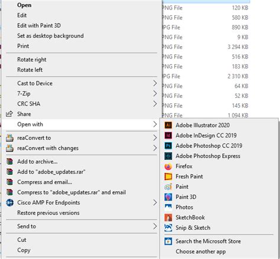Click the Share arrow icon
280x259 pixels.
(x=9, y=114)
